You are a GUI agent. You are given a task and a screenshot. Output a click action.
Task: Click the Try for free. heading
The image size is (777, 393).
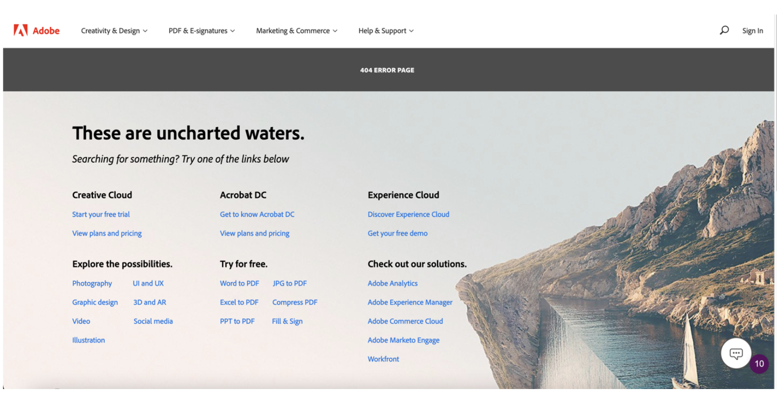pos(244,264)
